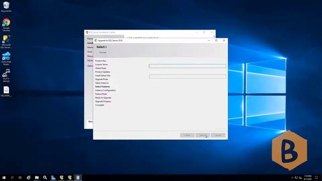This screenshot has height=181, width=322.
Task: Select the "Global Rules" wizard step
Action: click(x=101, y=68)
